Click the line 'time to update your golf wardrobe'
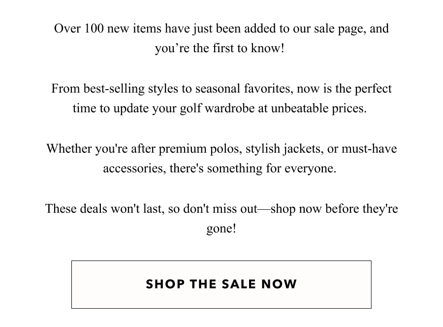The height and width of the screenshot is (327, 443). coord(220,108)
